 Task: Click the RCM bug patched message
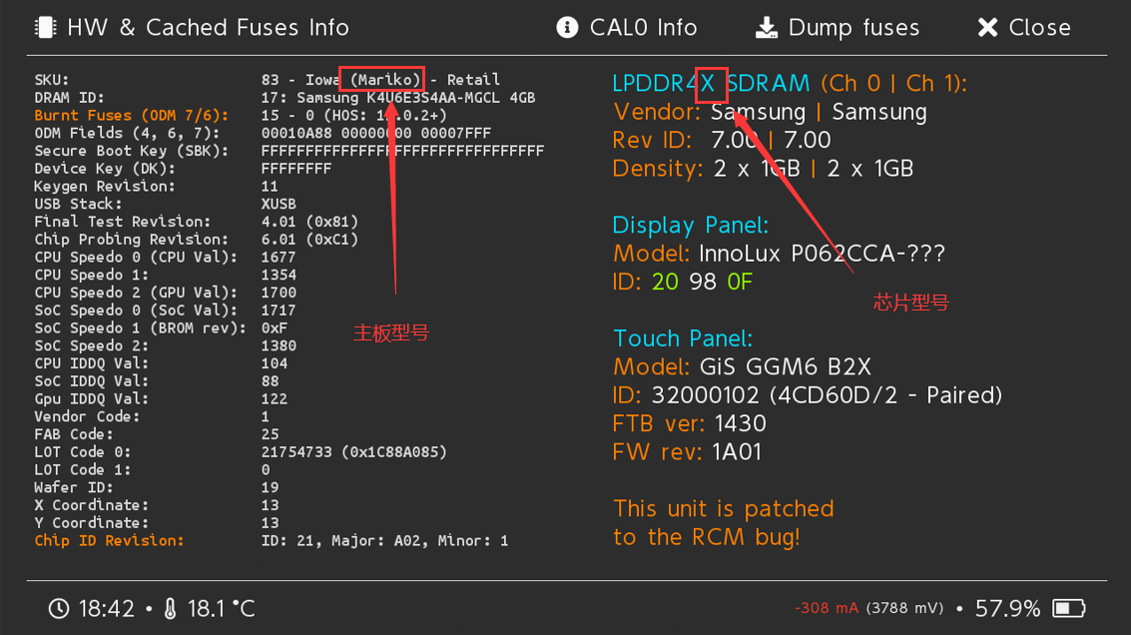[x=723, y=521]
